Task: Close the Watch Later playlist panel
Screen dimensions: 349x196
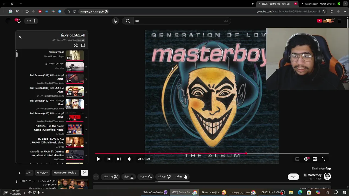Action: tap(20, 37)
